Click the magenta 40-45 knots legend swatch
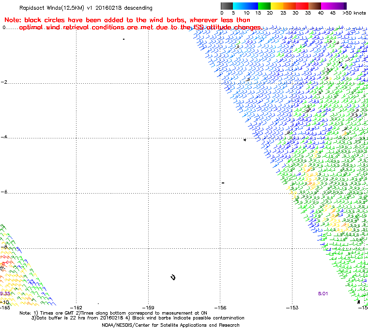Viewport: 368px width, 333px height. pos(327,6)
